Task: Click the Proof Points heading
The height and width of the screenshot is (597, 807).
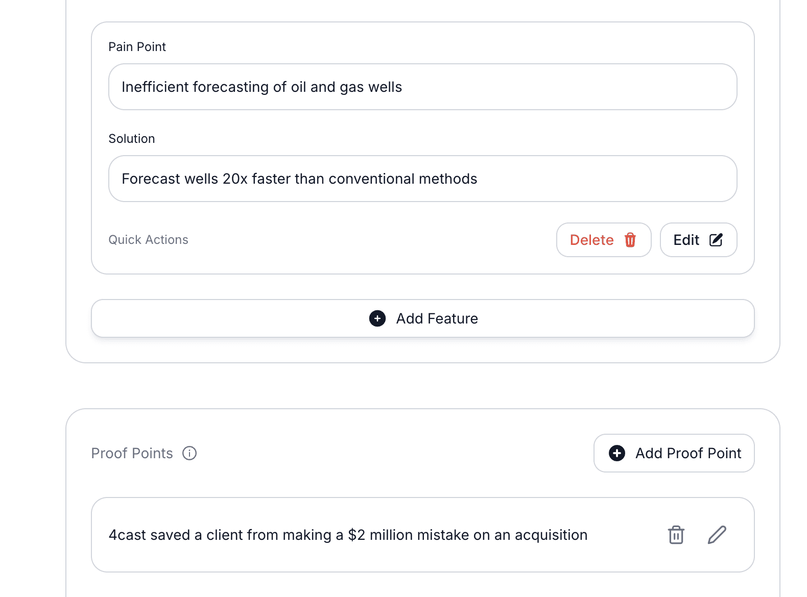Action: click(x=132, y=453)
